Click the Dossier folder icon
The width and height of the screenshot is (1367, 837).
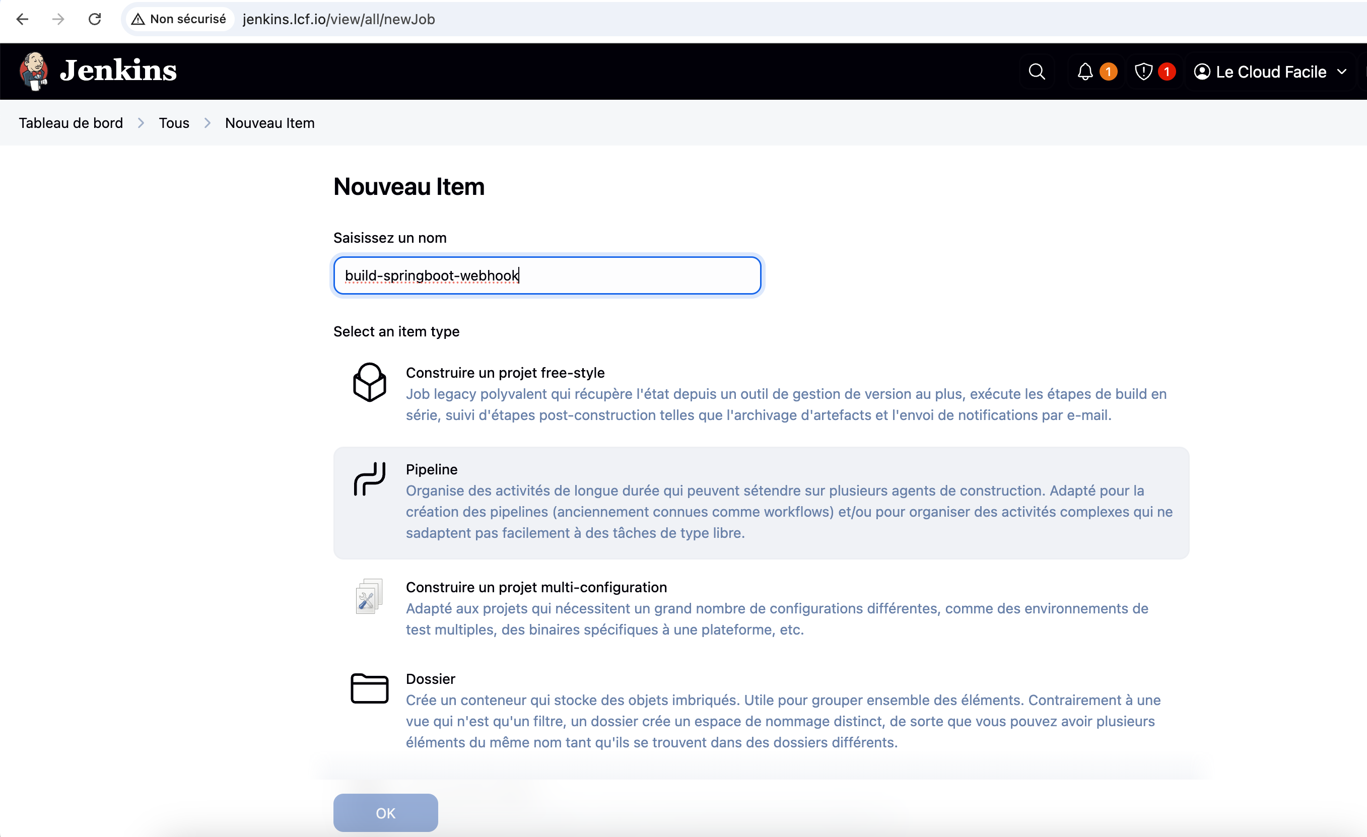[x=370, y=688]
